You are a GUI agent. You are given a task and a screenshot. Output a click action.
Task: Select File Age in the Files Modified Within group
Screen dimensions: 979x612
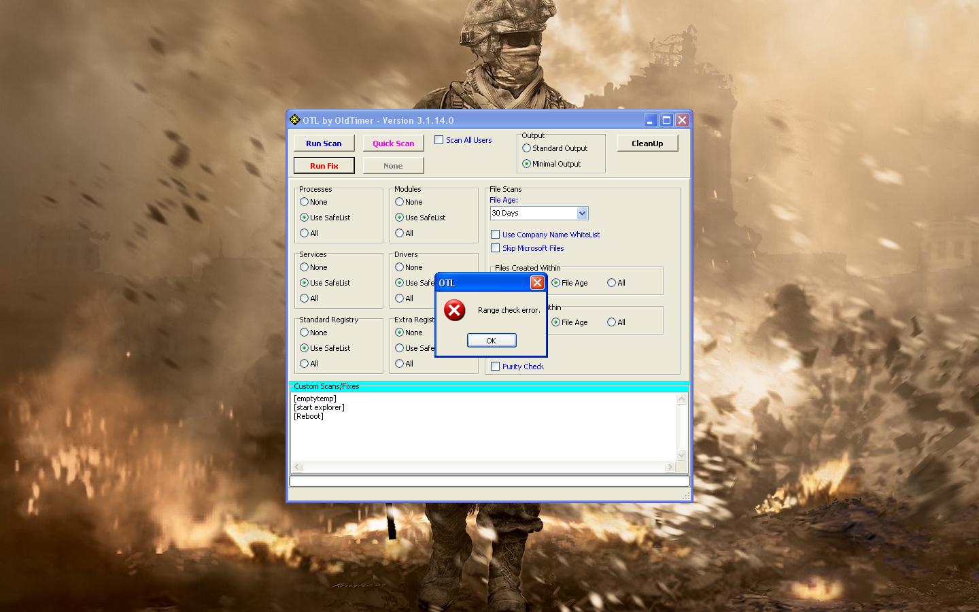tap(555, 322)
